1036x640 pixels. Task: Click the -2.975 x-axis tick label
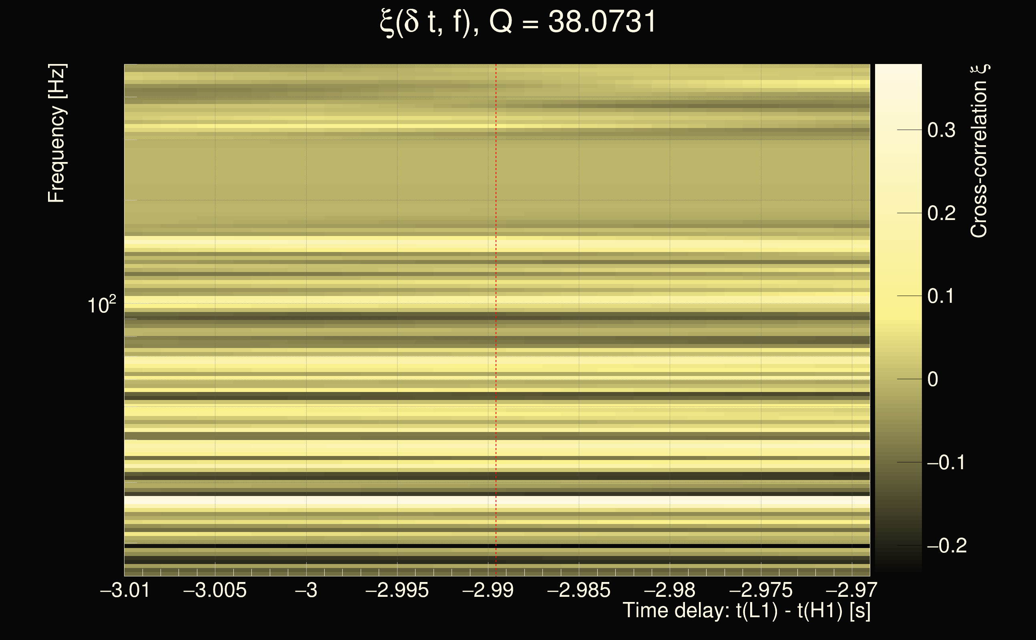click(x=761, y=590)
